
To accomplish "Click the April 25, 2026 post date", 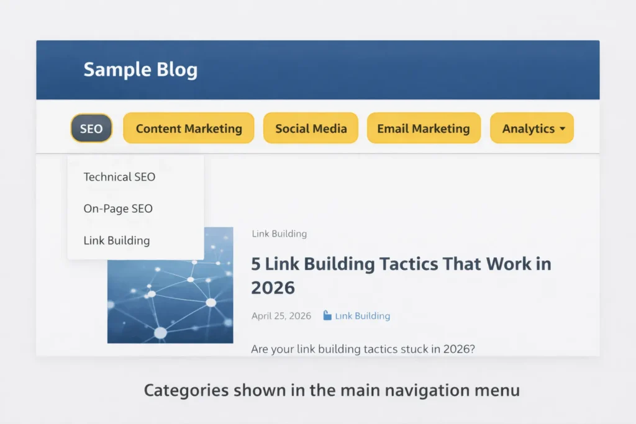I will (x=281, y=315).
